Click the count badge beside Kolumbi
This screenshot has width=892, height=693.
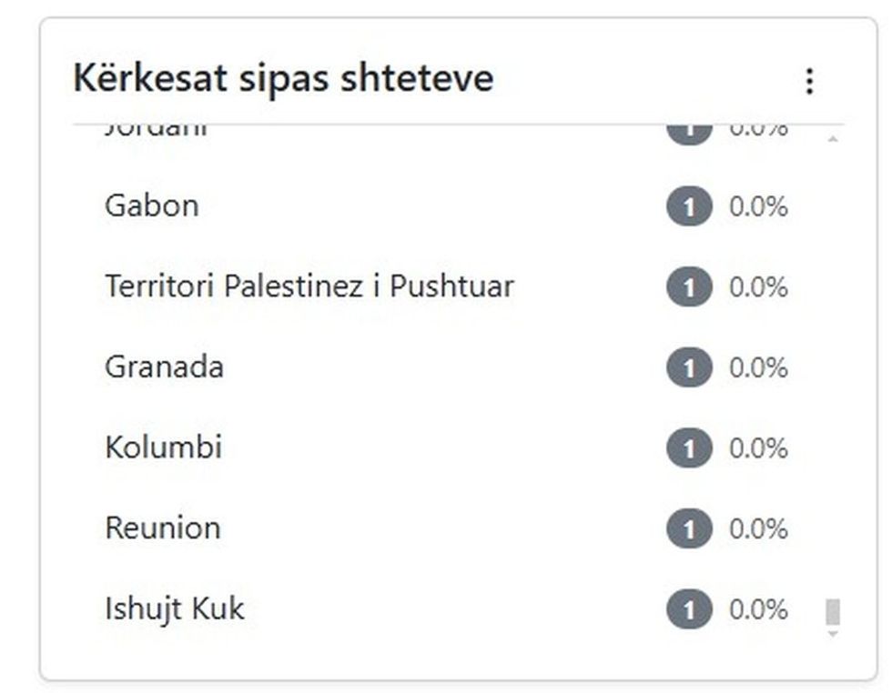coord(689,447)
